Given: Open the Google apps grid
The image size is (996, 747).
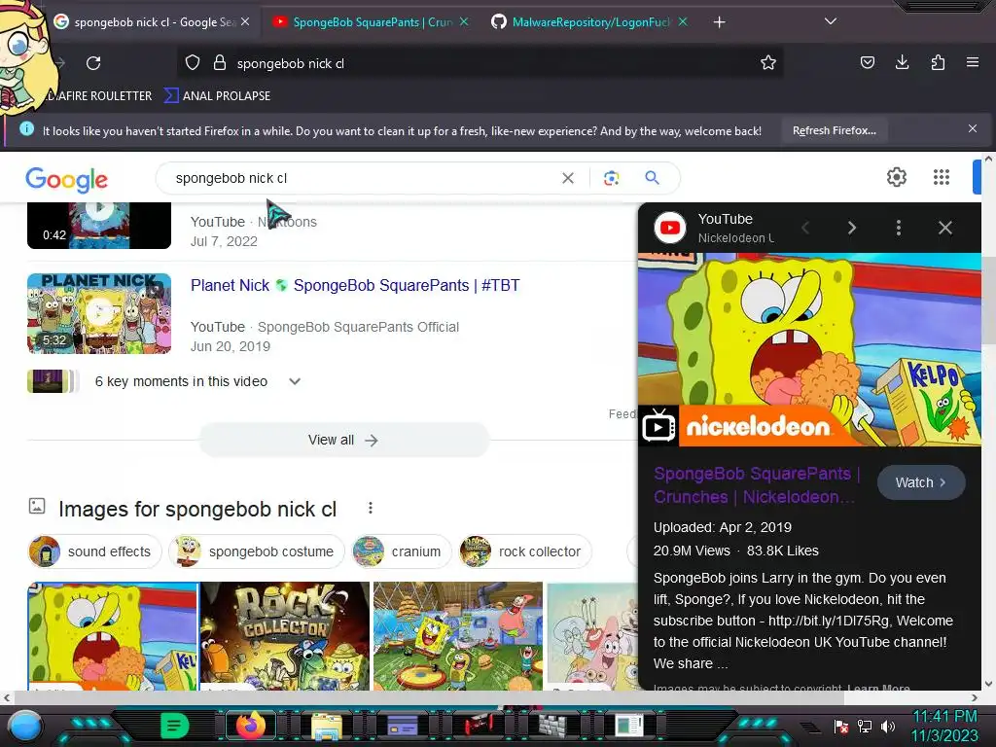Looking at the screenshot, I should tap(942, 177).
